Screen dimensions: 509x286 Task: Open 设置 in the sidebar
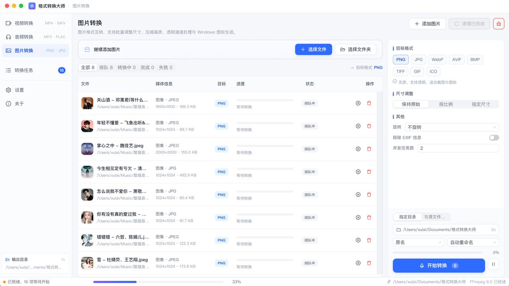click(x=36, y=90)
